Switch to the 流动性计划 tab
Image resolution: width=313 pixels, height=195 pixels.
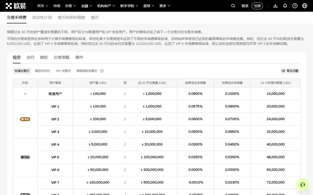(x=42, y=17)
